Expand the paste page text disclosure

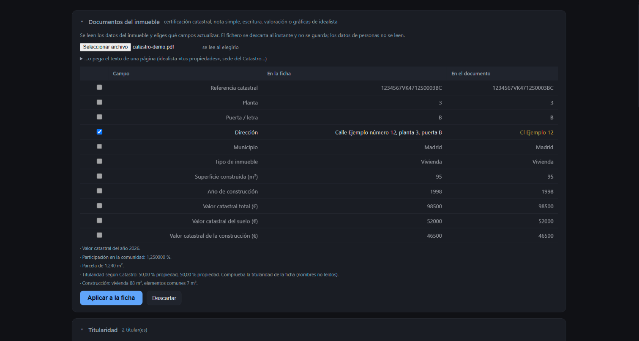pyautogui.click(x=173, y=59)
